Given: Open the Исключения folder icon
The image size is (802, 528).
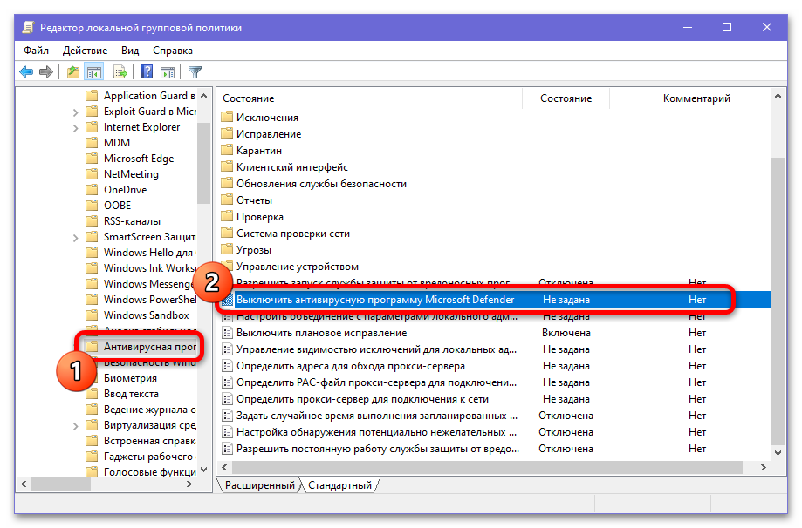Looking at the screenshot, I should (x=227, y=117).
